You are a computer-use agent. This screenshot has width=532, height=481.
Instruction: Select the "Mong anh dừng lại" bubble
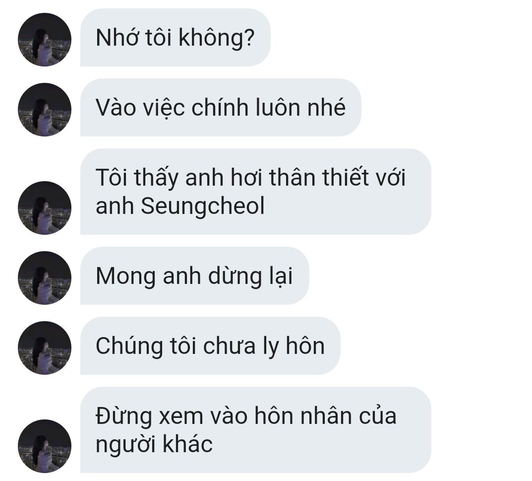pyautogui.click(x=194, y=276)
